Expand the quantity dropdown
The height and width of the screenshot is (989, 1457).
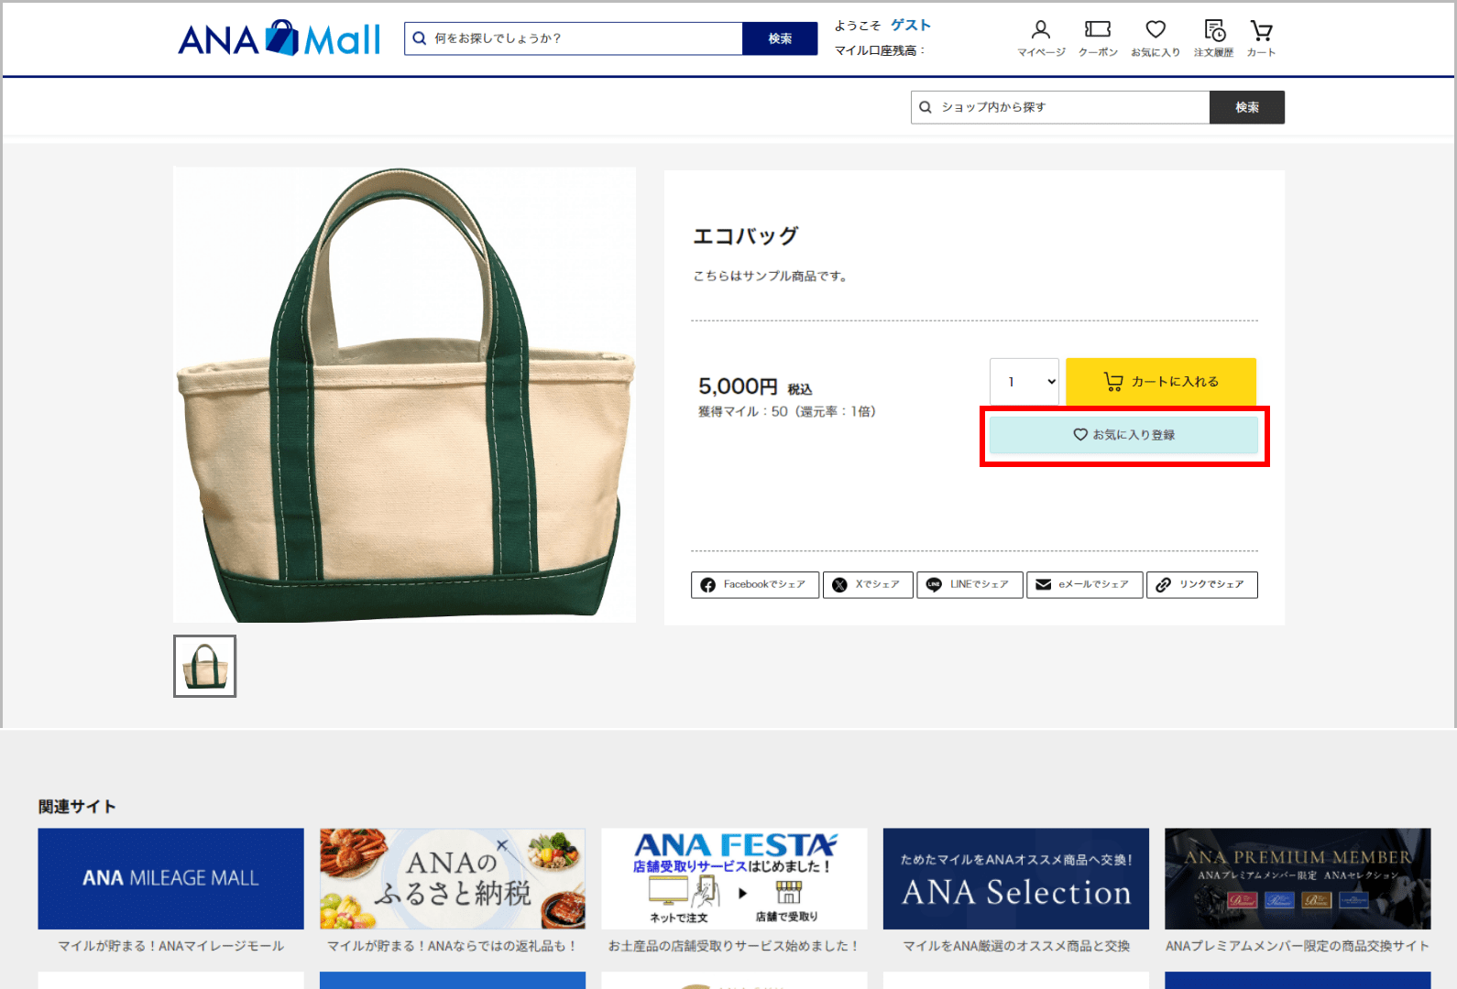tap(1024, 382)
